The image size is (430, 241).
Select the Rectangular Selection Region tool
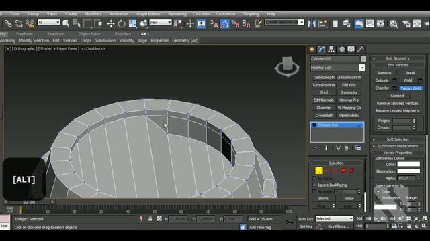coord(87,24)
